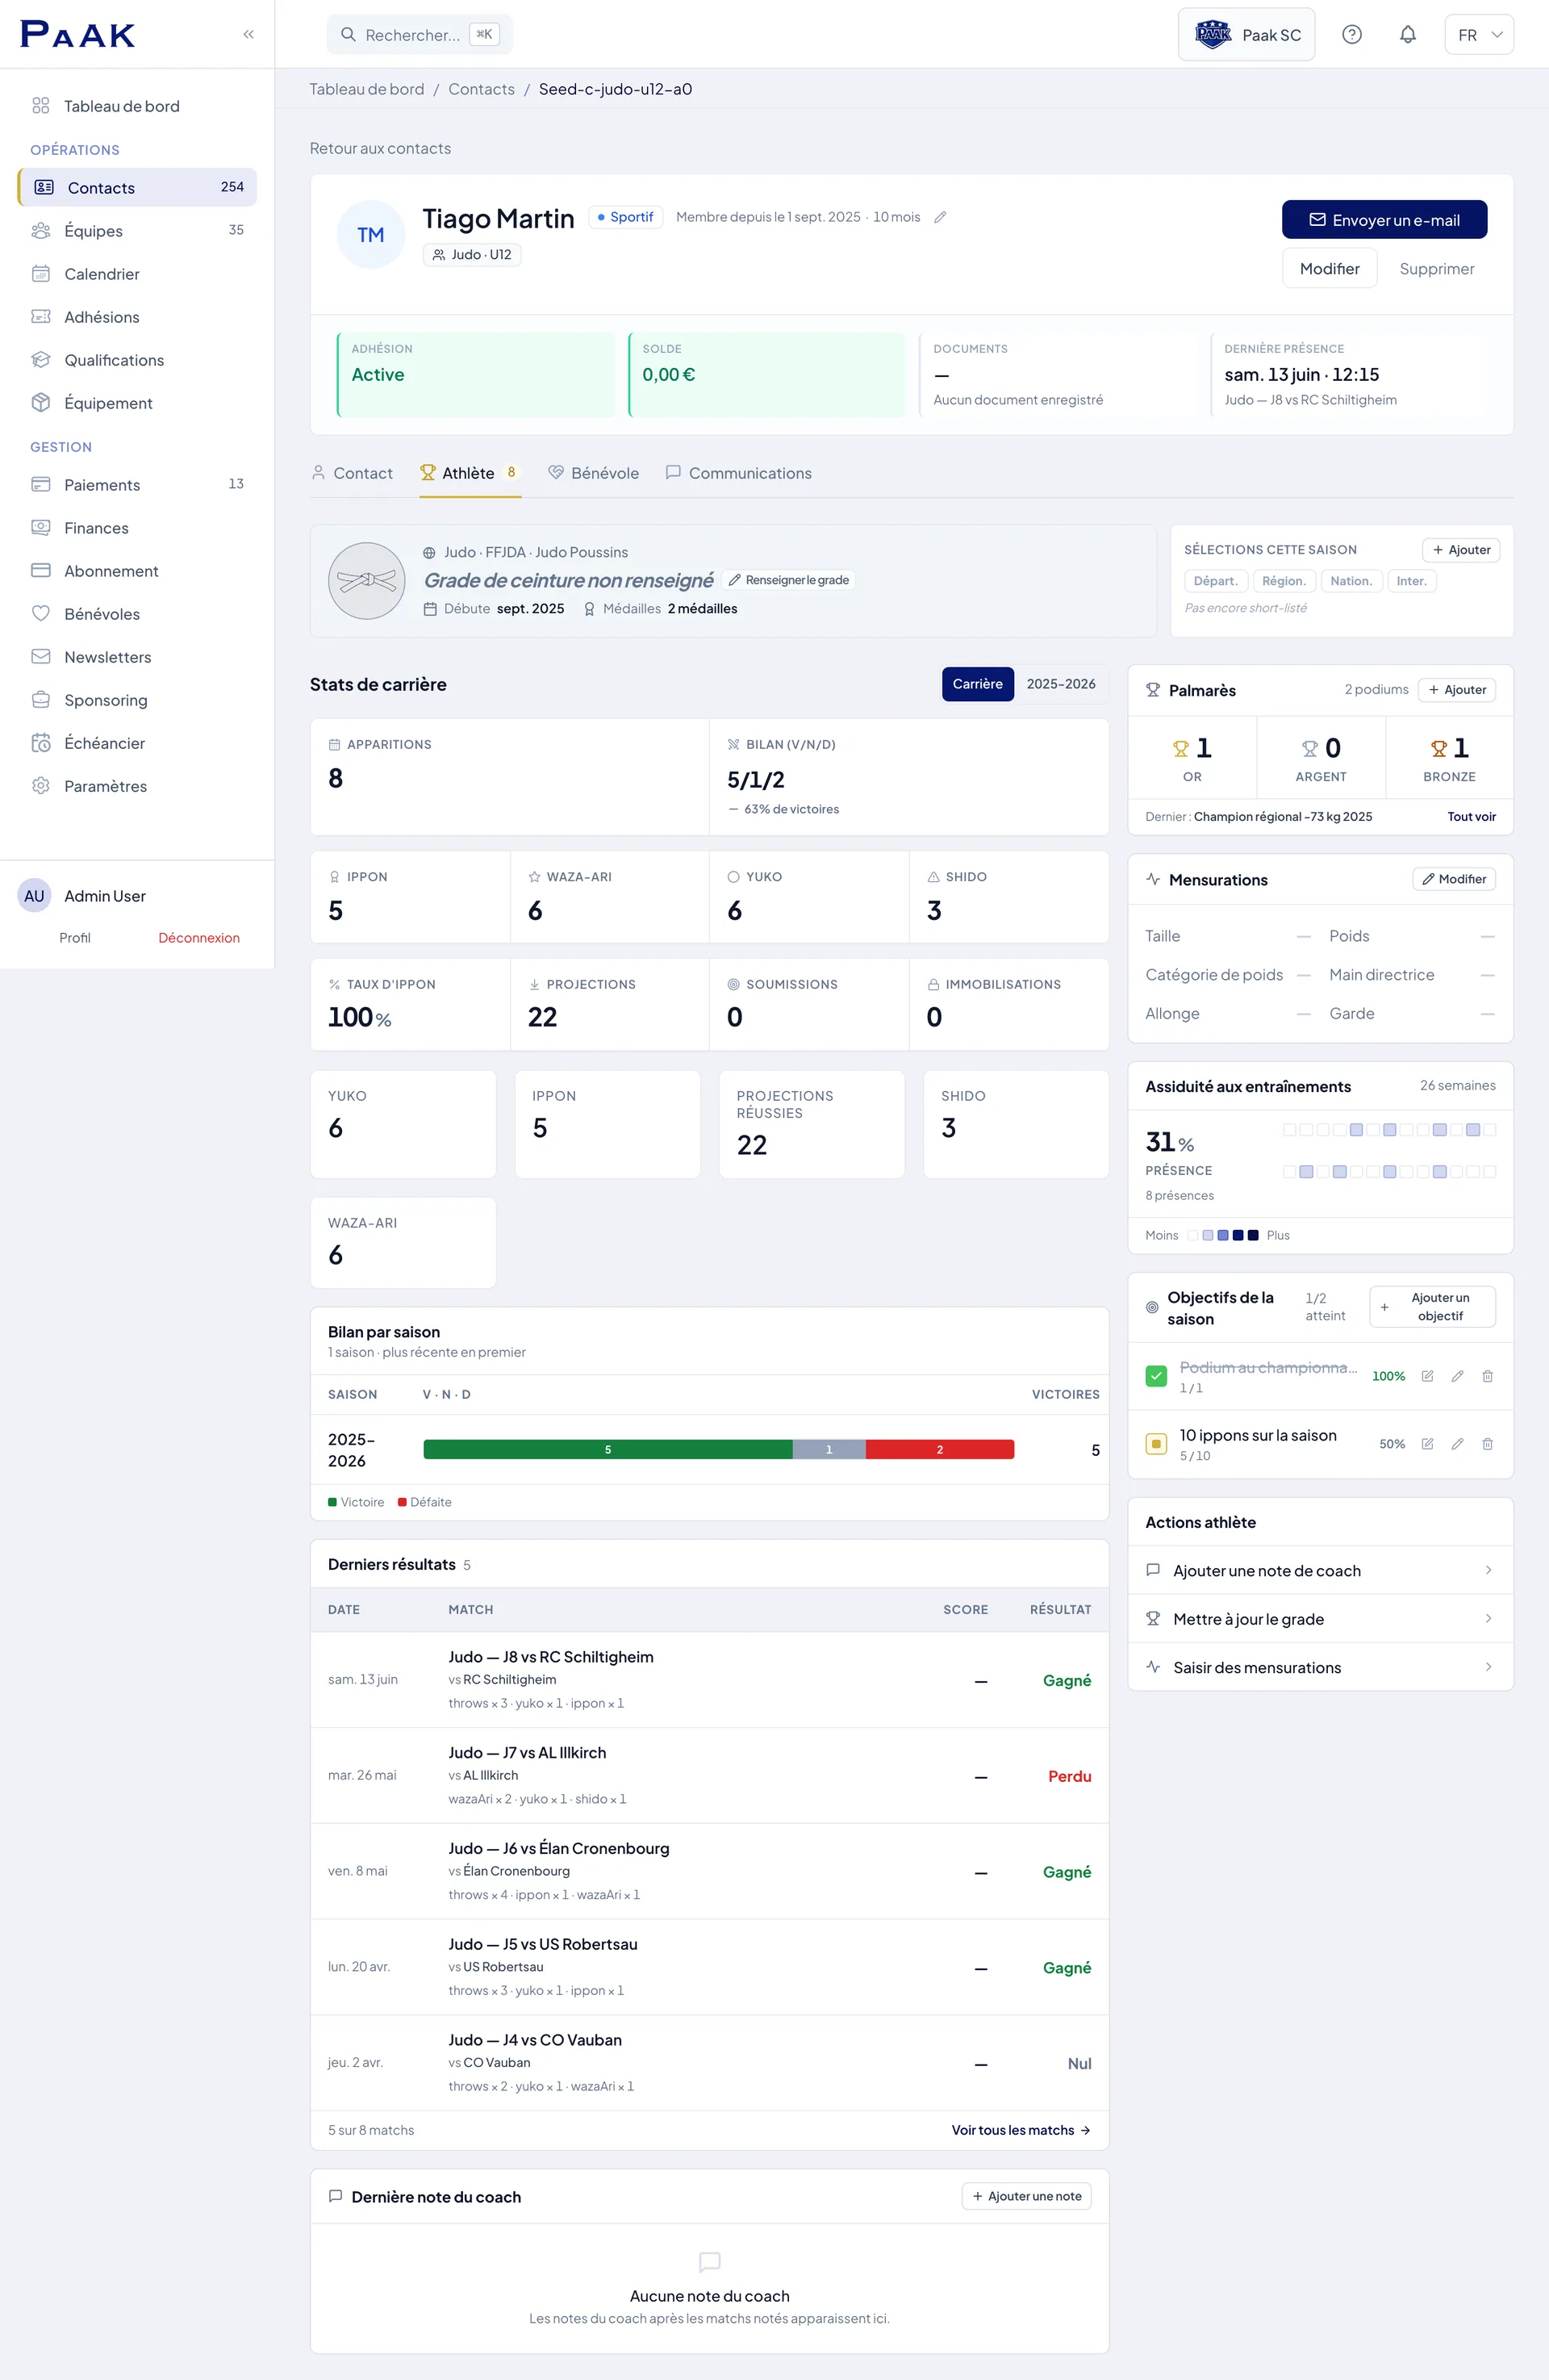Delete the 10 ippons objective trash icon
The image size is (1549, 2380).
coord(1487,1444)
